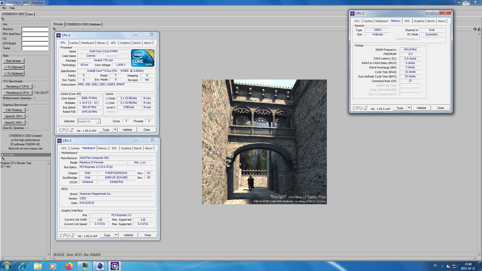Click the move/pan crosshair icon in picture view
Screen dimensions: 482x271
coord(475,29)
